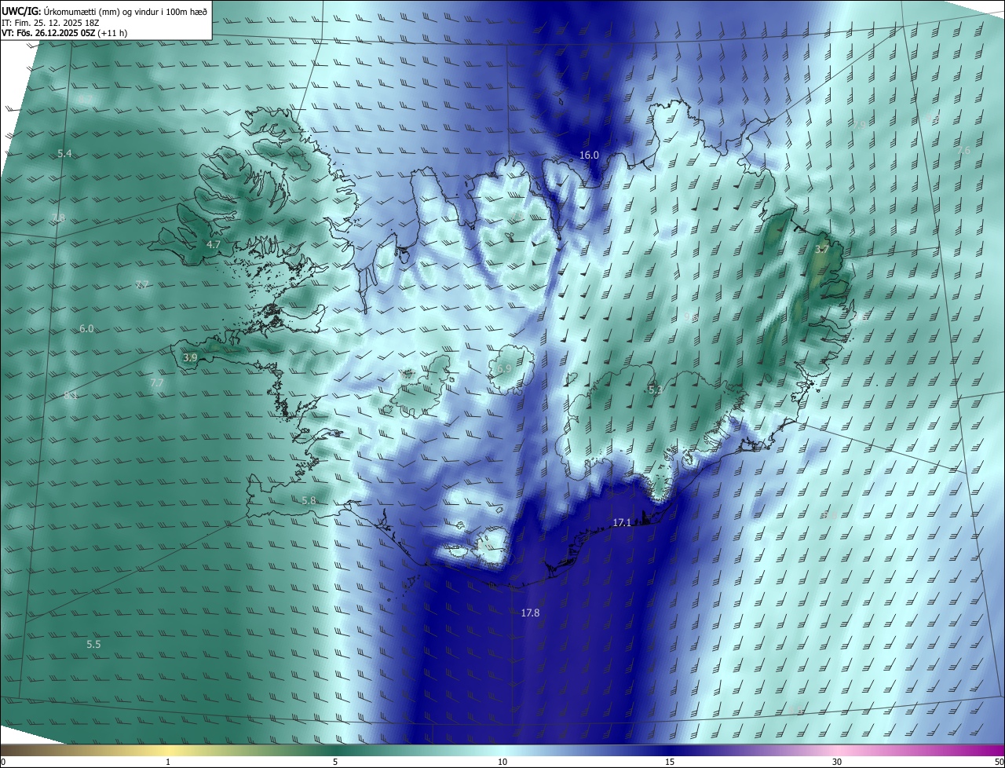Click the 16.0 value off the north coast
This screenshot has height=768, width=1005.
click(589, 155)
